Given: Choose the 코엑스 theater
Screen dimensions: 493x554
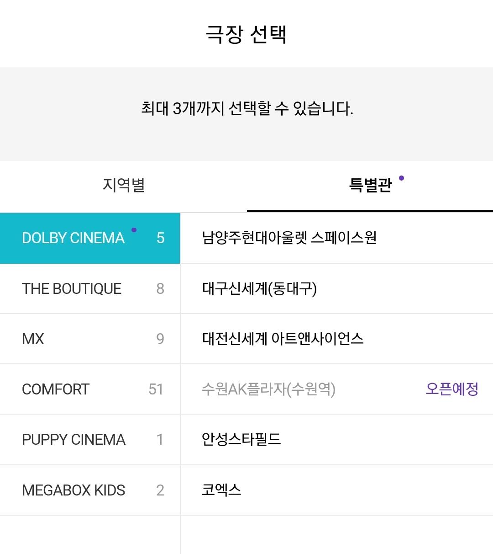Looking at the screenshot, I should click(x=221, y=490).
